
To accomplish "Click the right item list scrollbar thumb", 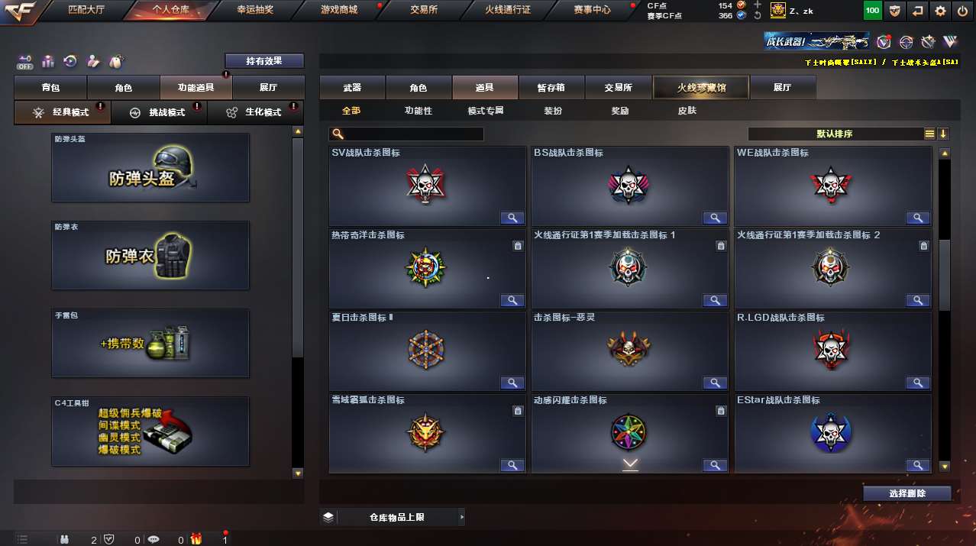I will (x=945, y=275).
